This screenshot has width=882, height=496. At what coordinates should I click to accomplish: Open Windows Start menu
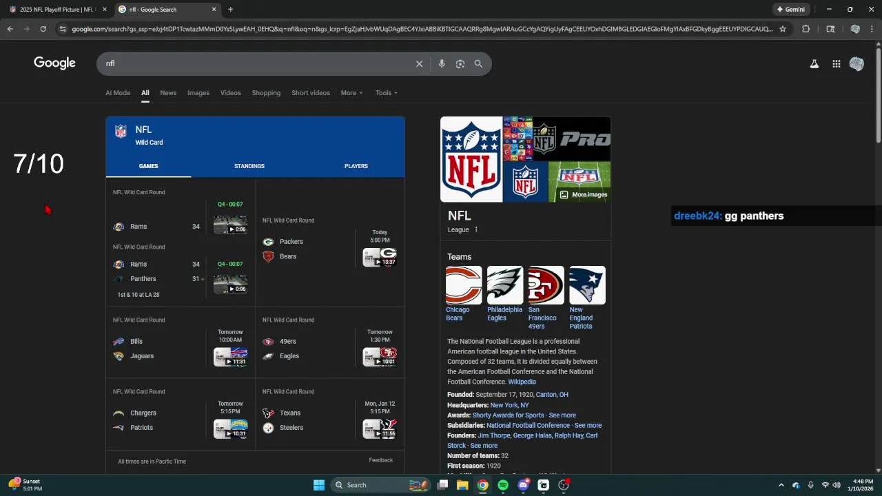(x=319, y=485)
